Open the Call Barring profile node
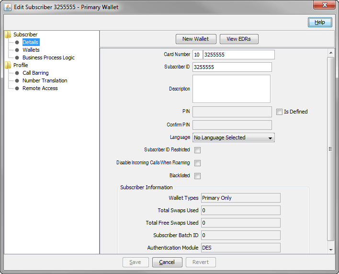This screenshot has height=274, width=339. tap(36, 73)
